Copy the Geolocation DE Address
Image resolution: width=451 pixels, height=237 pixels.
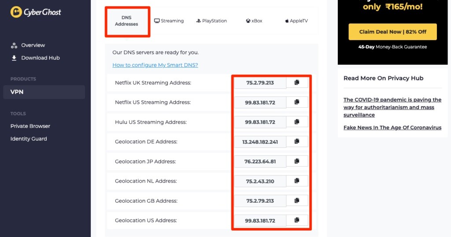tap(297, 141)
